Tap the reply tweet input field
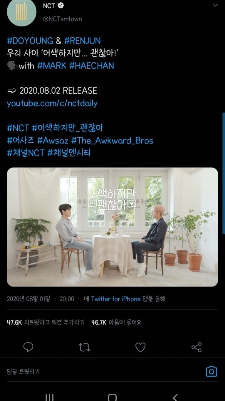Viewport: 225px width, 401px height. pos(102,371)
